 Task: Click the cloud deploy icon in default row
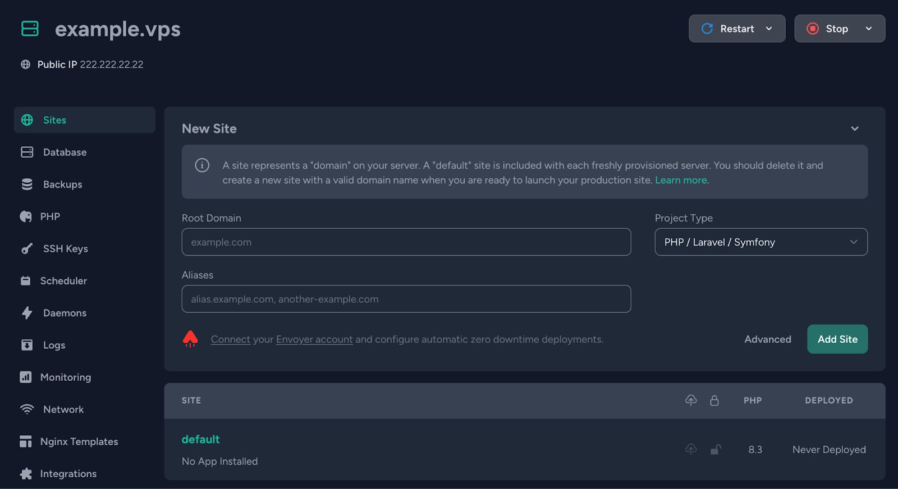691,449
